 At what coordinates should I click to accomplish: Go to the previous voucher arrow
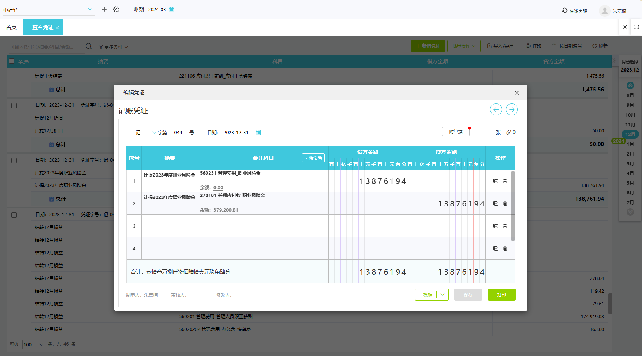[x=496, y=109]
